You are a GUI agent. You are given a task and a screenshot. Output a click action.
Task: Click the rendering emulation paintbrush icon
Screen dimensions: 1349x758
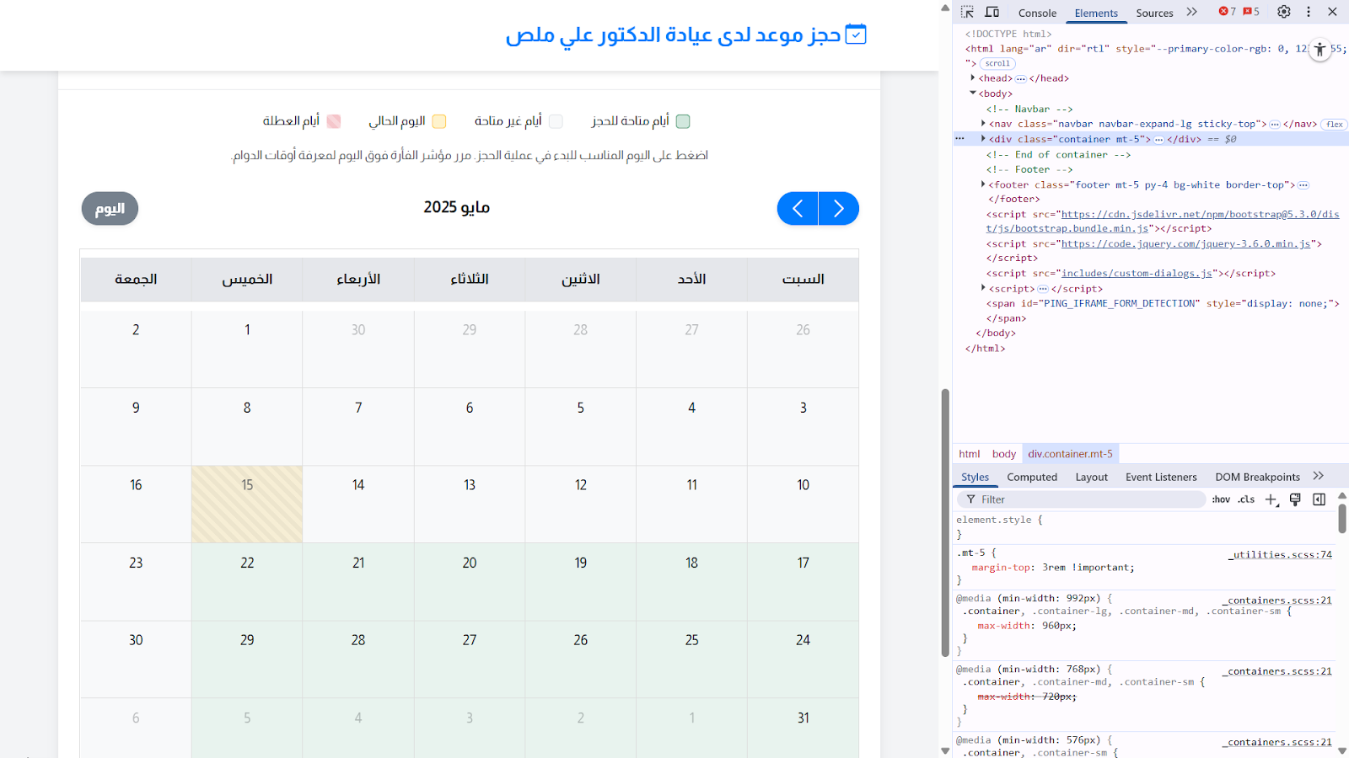coord(1296,499)
